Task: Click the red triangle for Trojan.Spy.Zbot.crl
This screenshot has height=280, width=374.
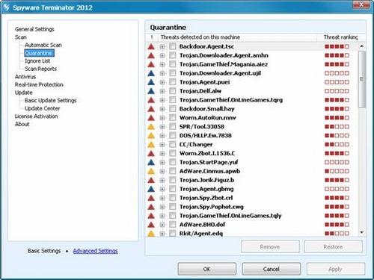Action: pos(151,198)
